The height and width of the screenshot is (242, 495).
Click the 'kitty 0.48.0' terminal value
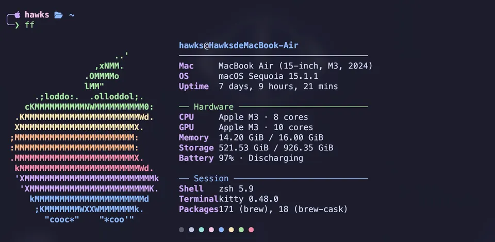[249, 199]
